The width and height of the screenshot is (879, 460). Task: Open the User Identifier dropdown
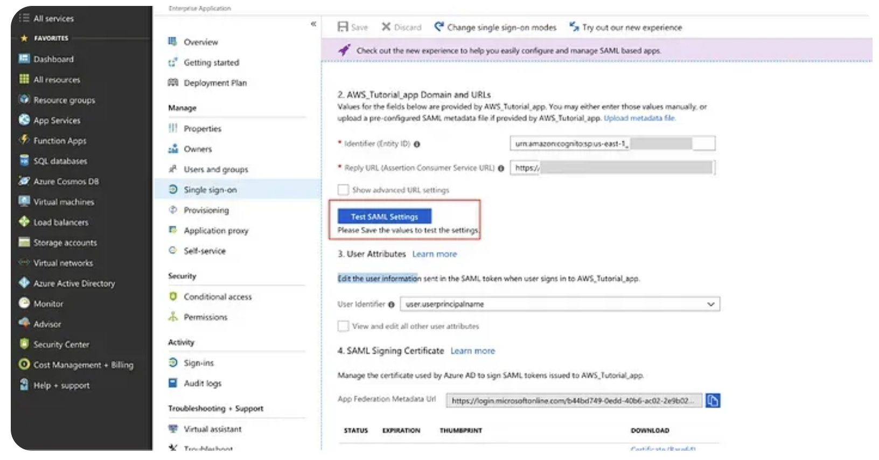(710, 304)
